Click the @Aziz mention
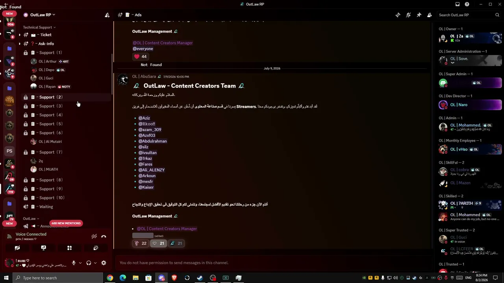 [x=144, y=118]
